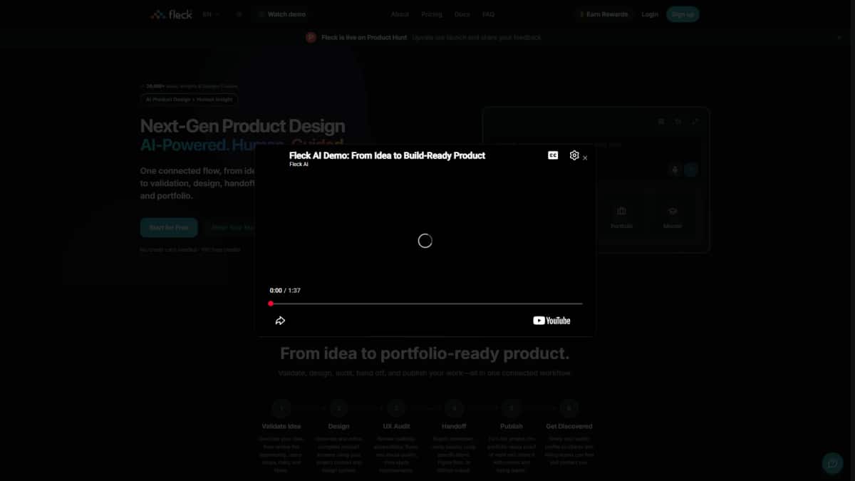This screenshot has height=481, width=855.
Task: Click the Sign up button
Action: pyautogui.click(x=683, y=14)
